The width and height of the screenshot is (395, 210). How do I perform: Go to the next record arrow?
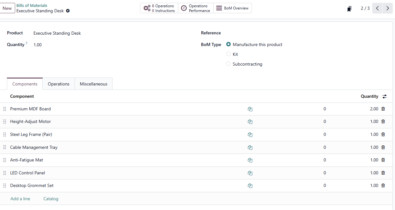(387, 8)
